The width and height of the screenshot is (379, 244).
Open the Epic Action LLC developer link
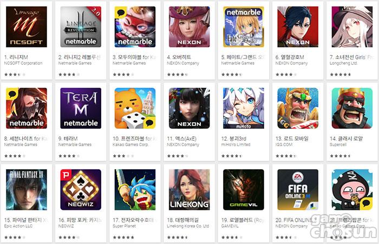pyautogui.click(x=18, y=226)
